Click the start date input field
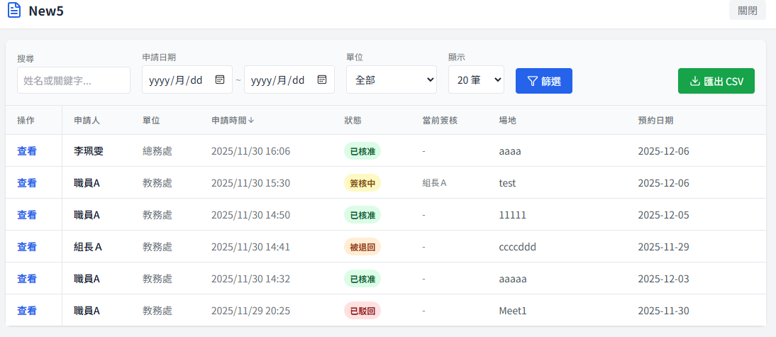Screen dimensions: 776x337 (177, 80)
